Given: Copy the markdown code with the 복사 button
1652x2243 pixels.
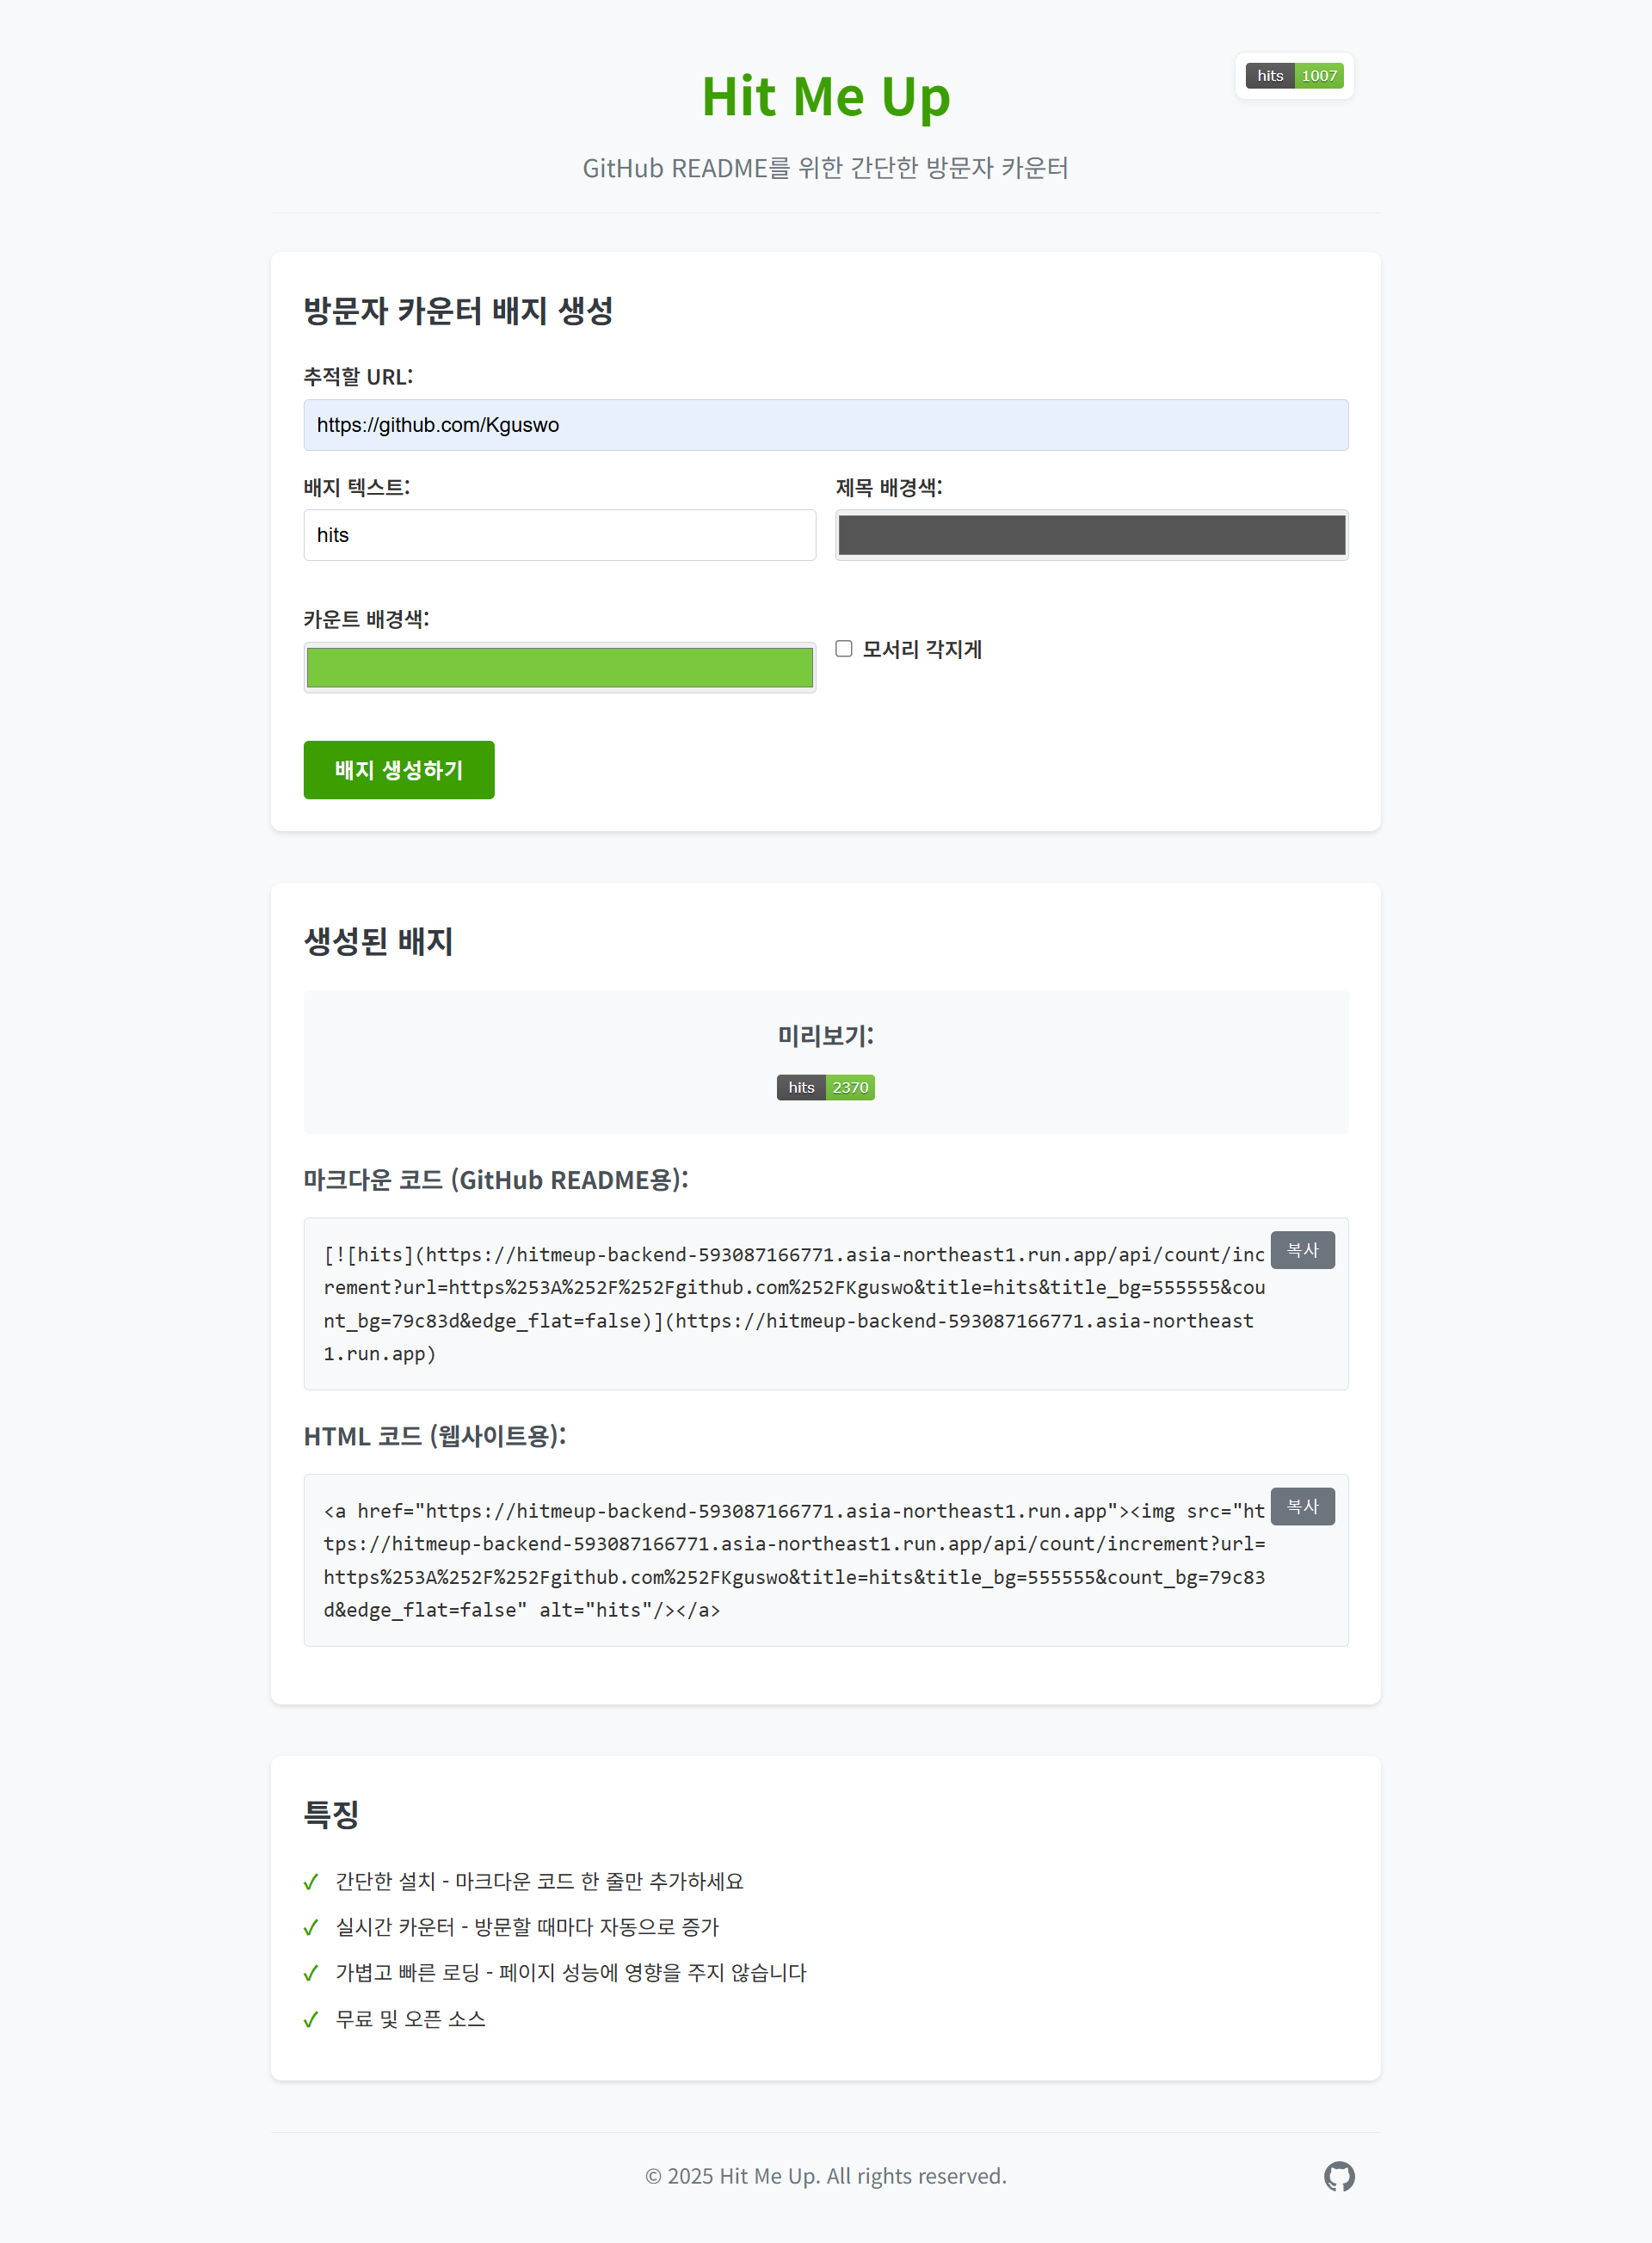Looking at the screenshot, I should click(x=1302, y=1249).
